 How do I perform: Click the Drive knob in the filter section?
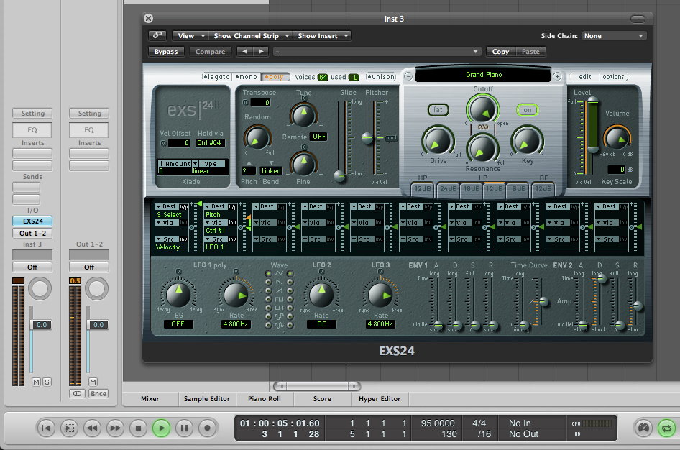(437, 141)
